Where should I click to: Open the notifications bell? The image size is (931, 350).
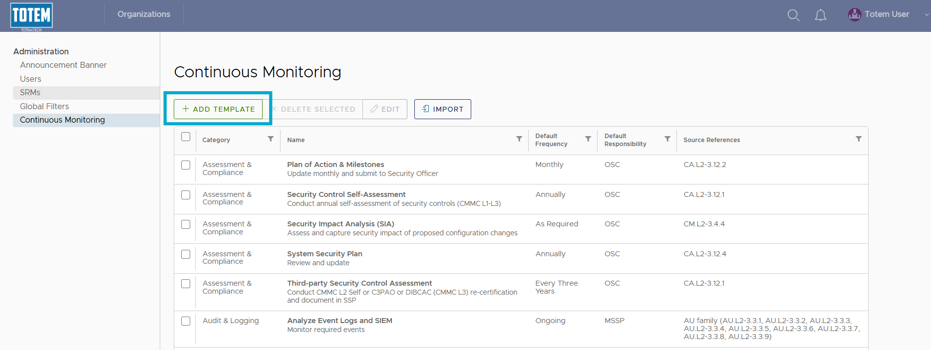tap(821, 15)
